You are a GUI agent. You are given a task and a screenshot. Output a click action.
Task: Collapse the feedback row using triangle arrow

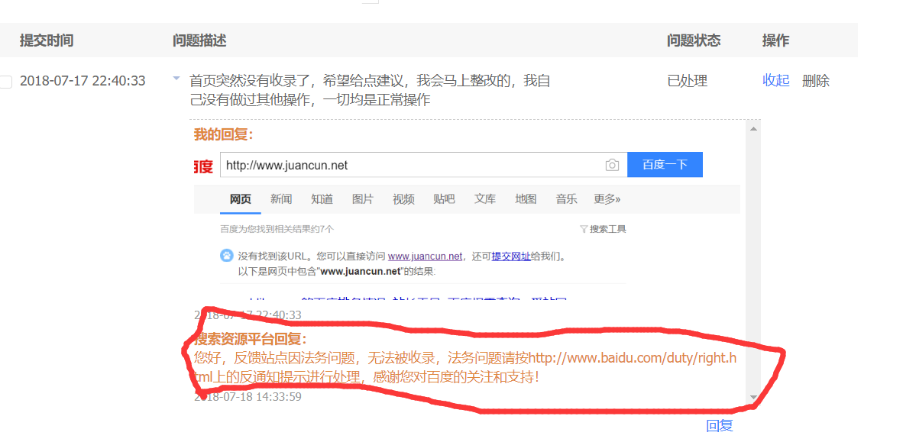pyautogui.click(x=176, y=79)
